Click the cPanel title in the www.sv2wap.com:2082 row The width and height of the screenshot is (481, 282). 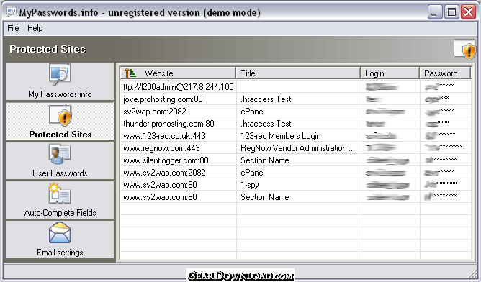point(253,173)
